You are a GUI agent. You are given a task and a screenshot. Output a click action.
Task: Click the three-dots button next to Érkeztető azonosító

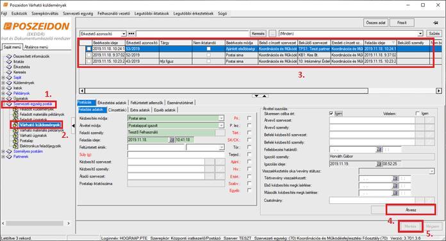point(131,33)
